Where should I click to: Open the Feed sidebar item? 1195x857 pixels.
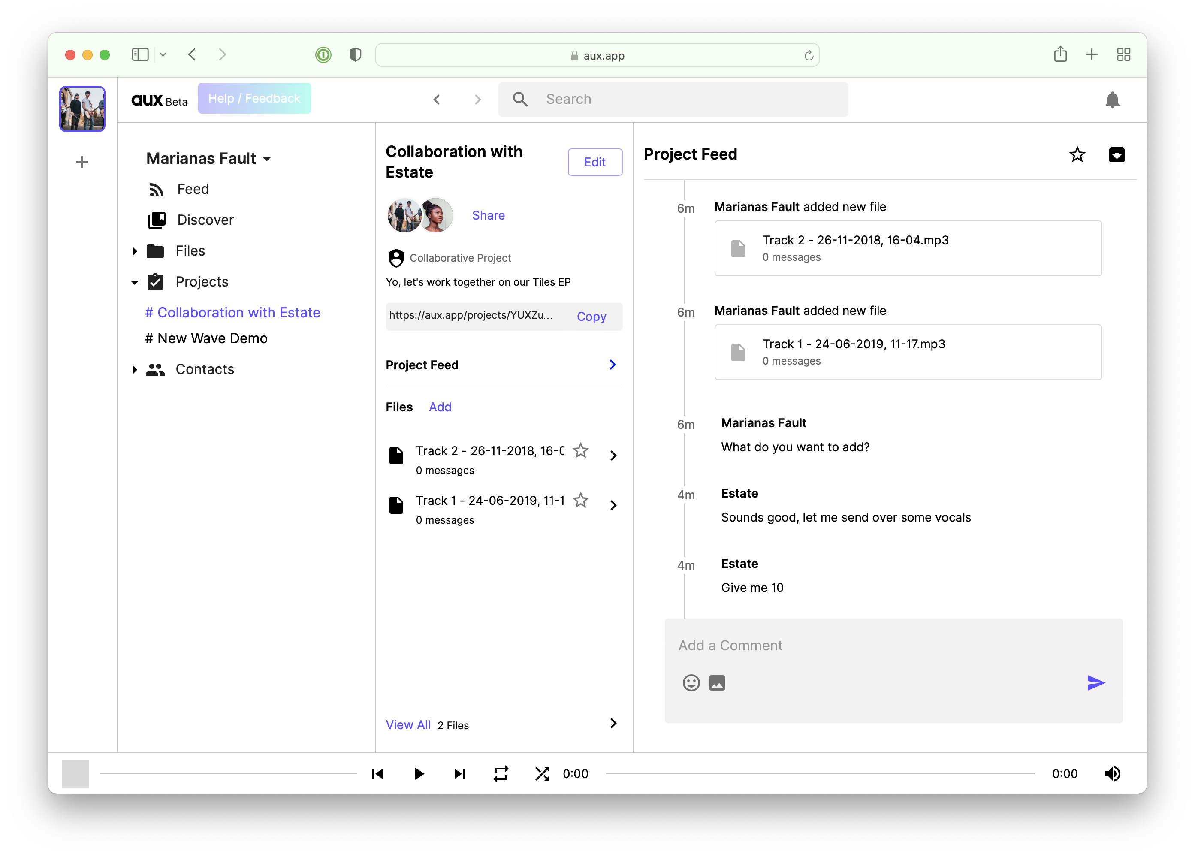[193, 189]
